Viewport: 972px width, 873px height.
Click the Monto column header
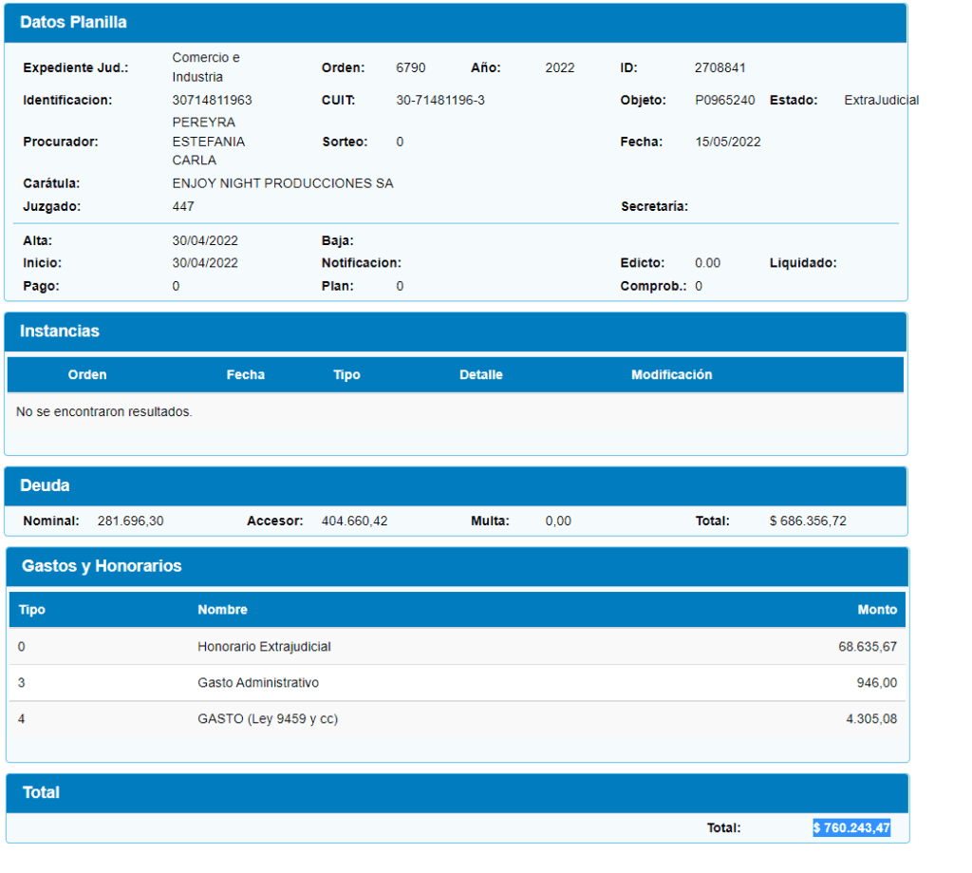876,610
